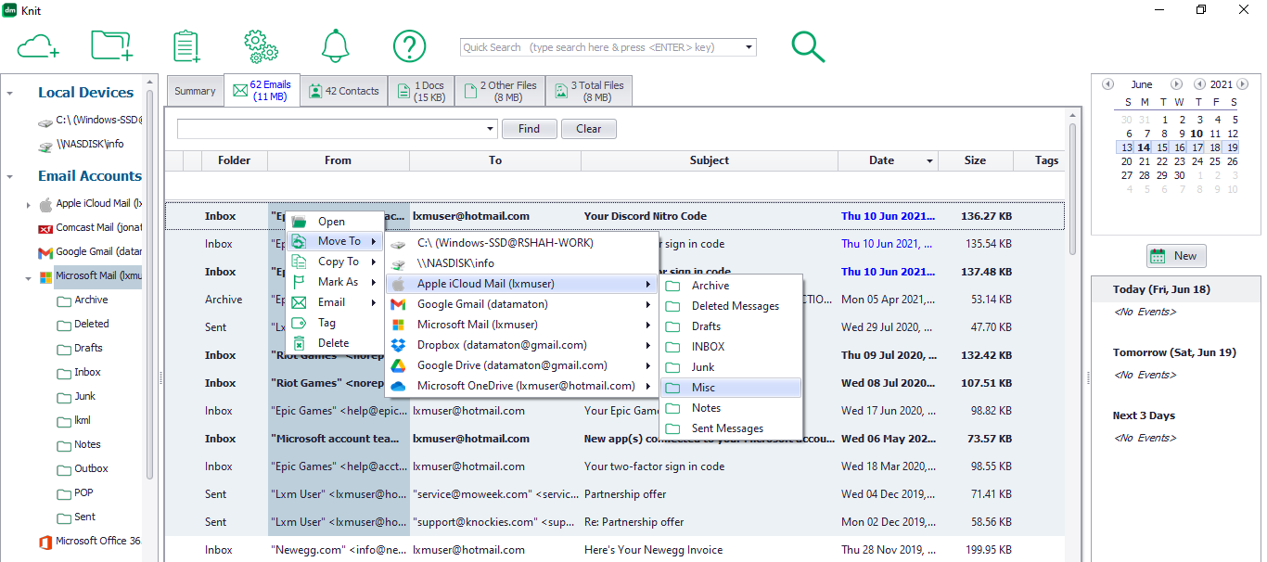Open the Junk folder under Microsoft Mail
The width and height of the screenshot is (1267, 562).
coord(76,396)
